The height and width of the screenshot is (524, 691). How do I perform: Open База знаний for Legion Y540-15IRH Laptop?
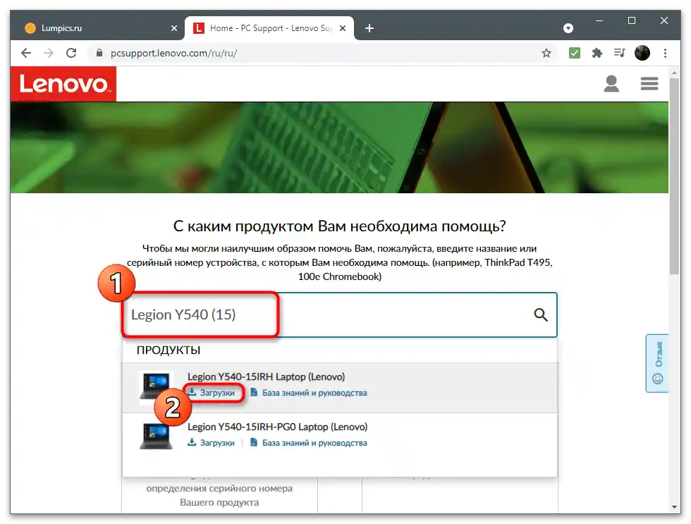pyautogui.click(x=309, y=393)
